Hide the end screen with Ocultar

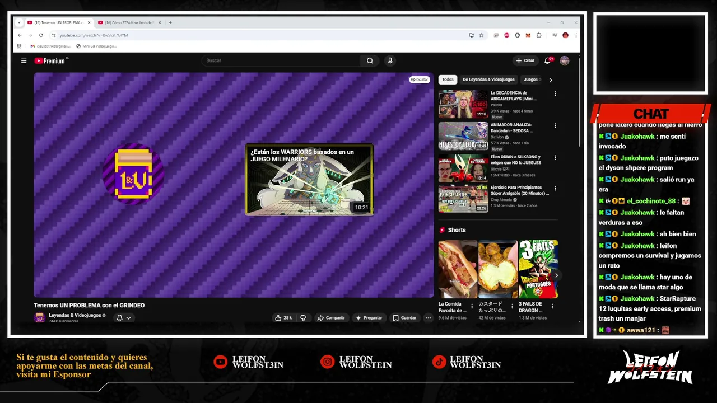(419, 79)
